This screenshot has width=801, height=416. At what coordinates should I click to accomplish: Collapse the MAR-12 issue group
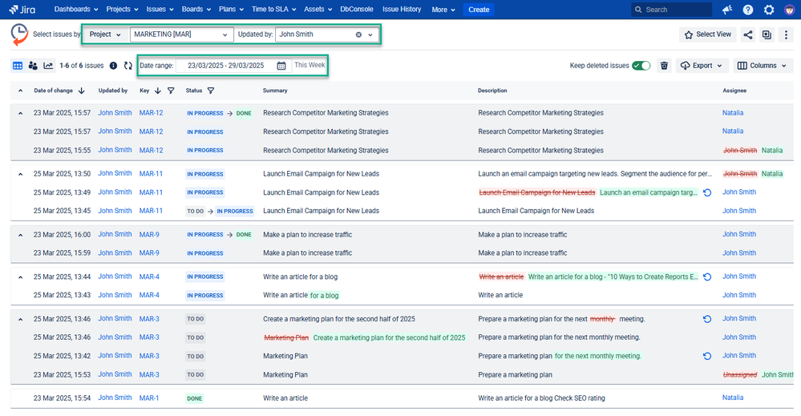(x=20, y=113)
